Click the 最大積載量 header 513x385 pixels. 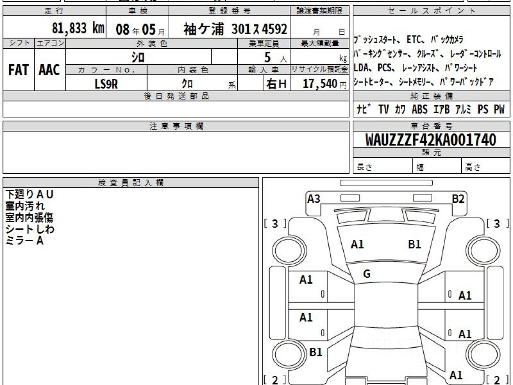tap(320, 43)
